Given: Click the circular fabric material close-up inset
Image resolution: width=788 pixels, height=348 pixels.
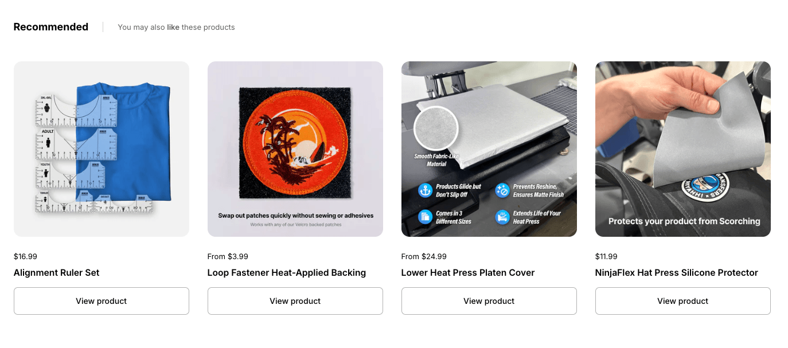Looking at the screenshot, I should (x=436, y=128).
